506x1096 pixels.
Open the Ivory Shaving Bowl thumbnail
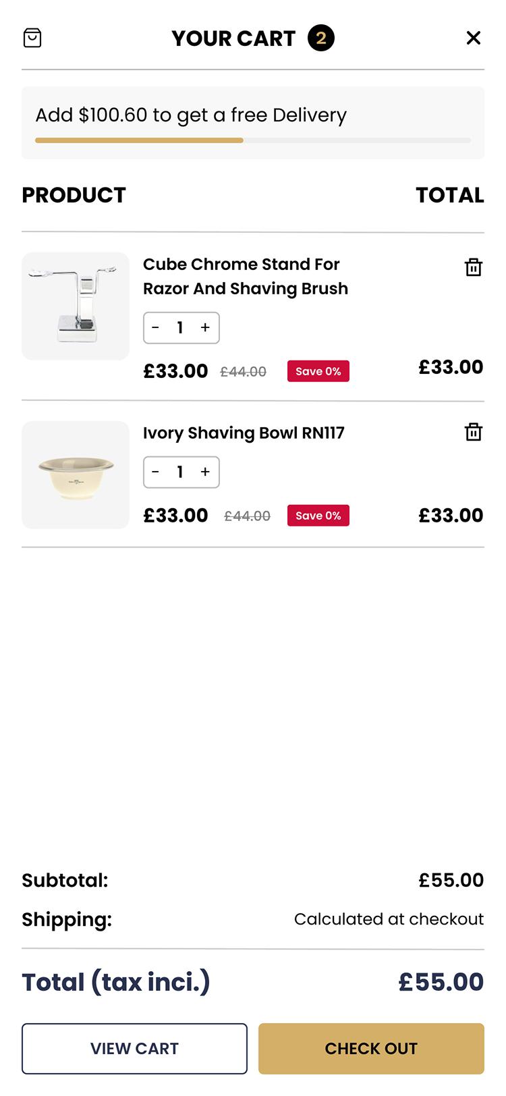[x=76, y=475]
